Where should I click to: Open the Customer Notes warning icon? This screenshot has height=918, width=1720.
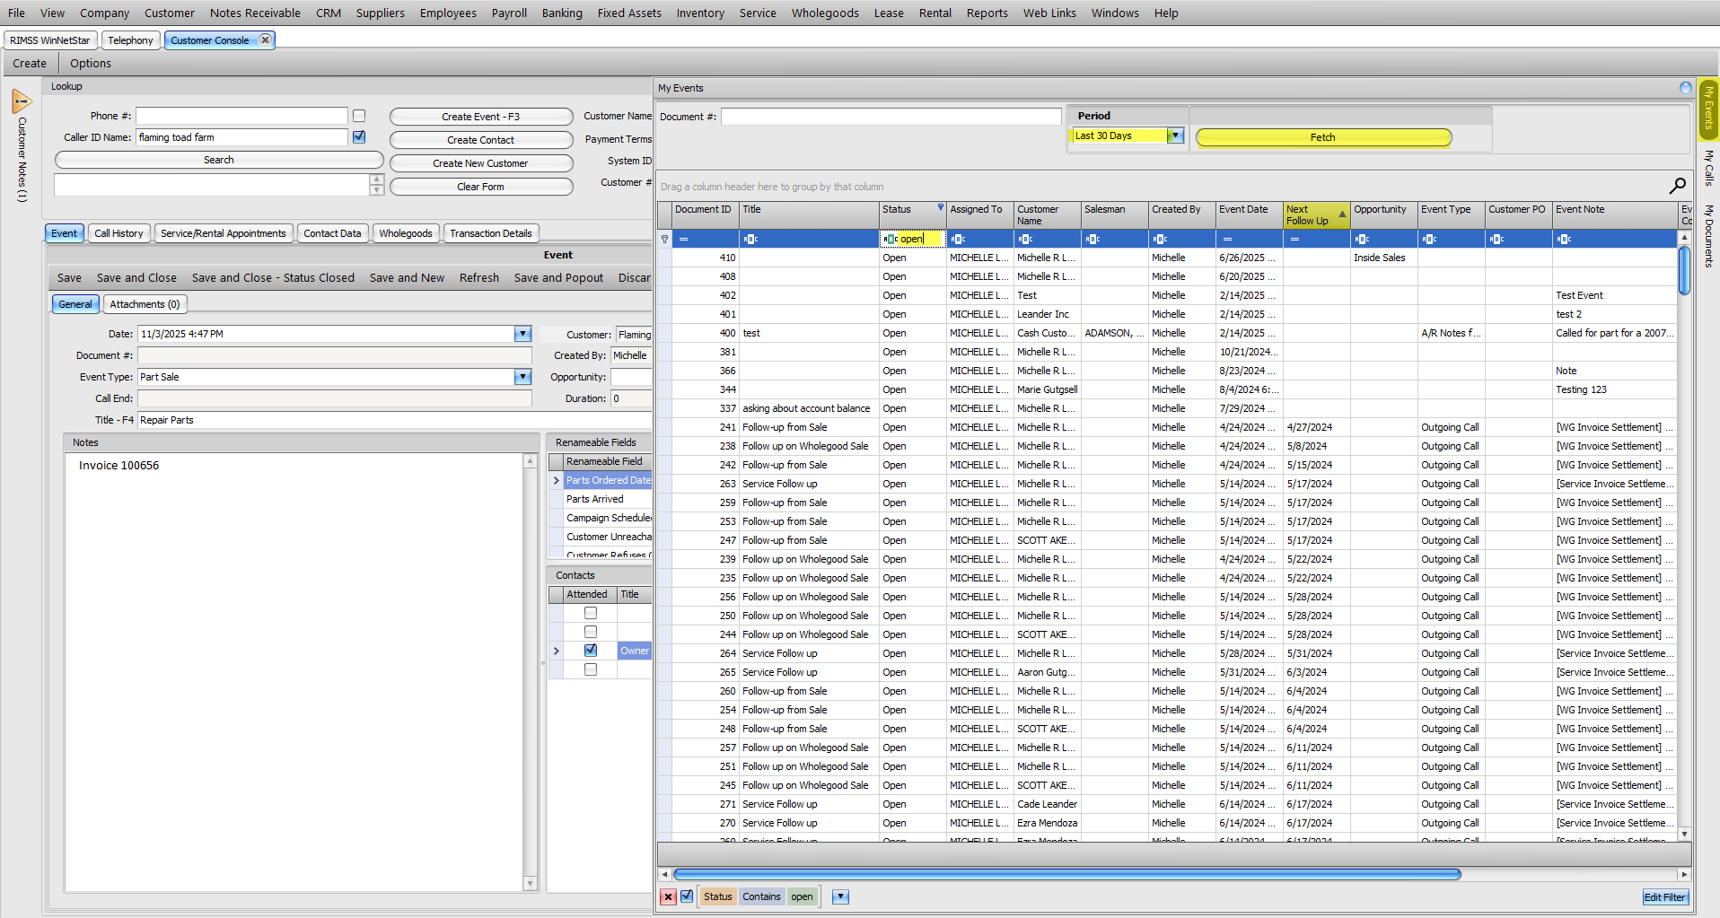tap(22, 101)
